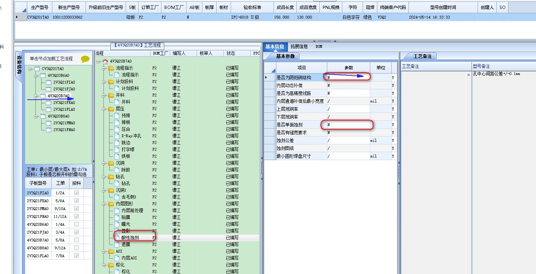Select the 基本信息 tab
The height and width of the screenshot is (274, 536).
[275, 46]
